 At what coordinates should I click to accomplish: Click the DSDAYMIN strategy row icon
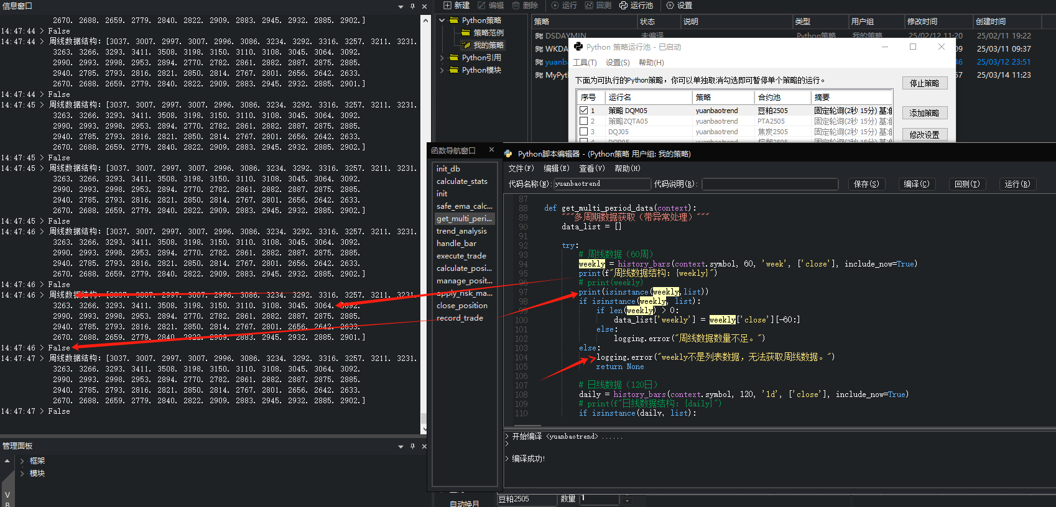pos(539,35)
